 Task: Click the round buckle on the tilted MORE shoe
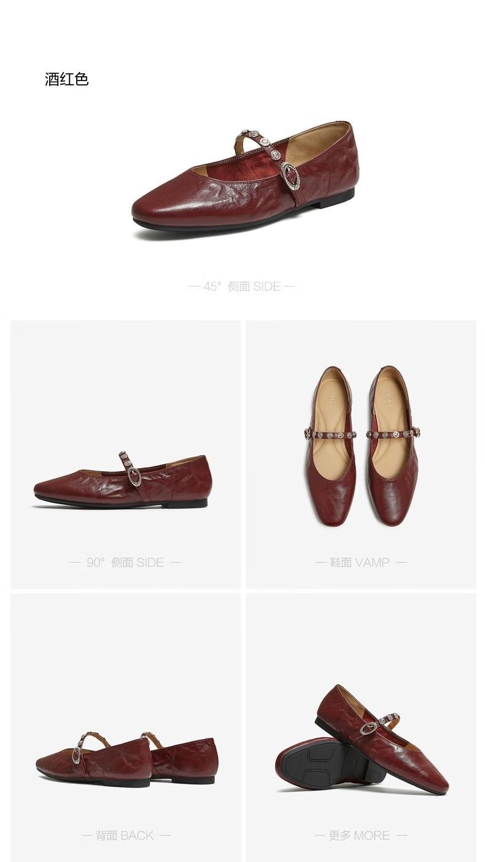pos(367,730)
